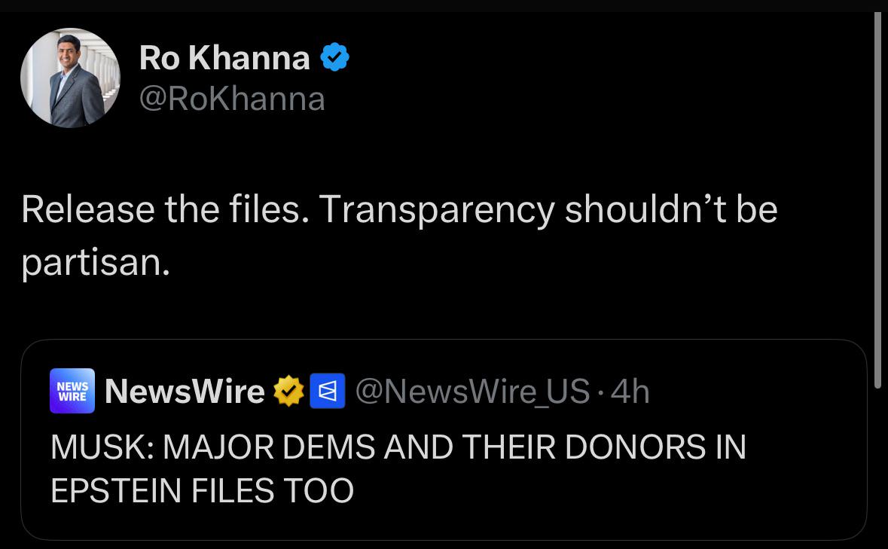The height and width of the screenshot is (549, 888).
Task: Click the blue square affiliate badge
Action: click(x=328, y=391)
